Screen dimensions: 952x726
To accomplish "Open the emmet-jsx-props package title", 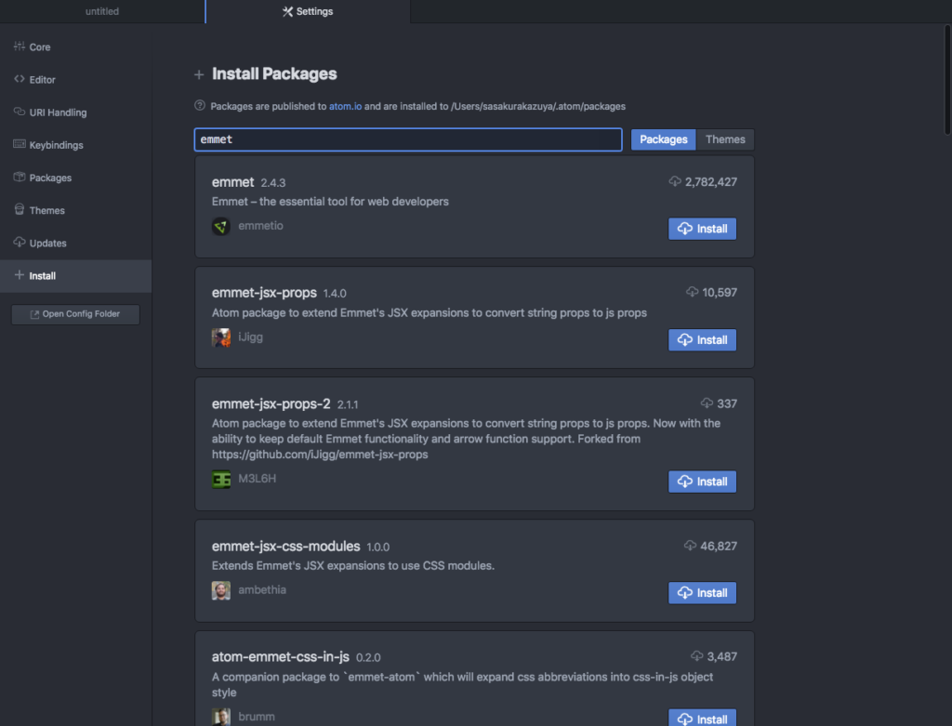I will tap(264, 293).
